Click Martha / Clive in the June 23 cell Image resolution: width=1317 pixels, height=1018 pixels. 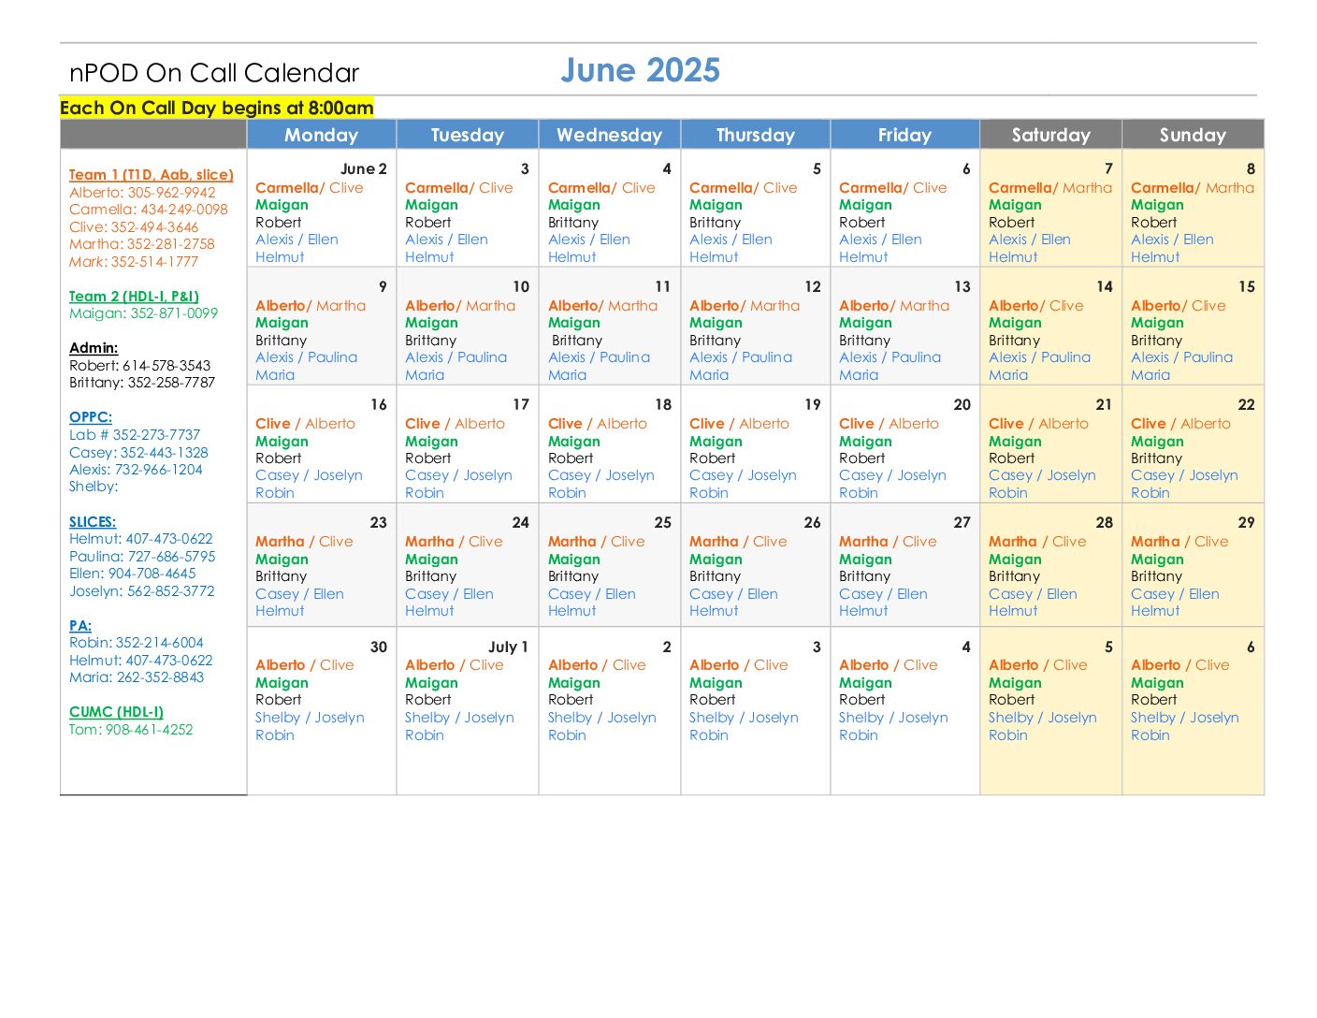pyautogui.click(x=304, y=542)
